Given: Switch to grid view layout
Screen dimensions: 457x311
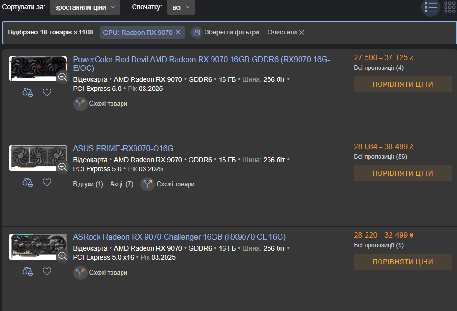Looking at the screenshot, I should [x=450, y=7].
